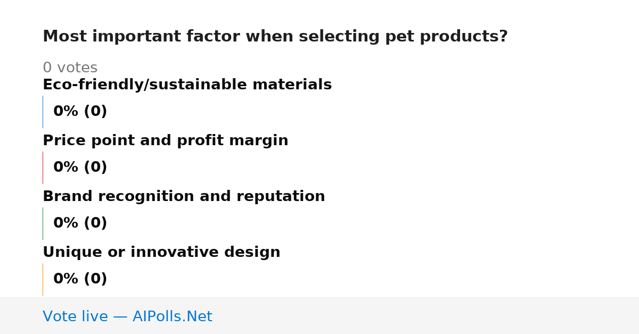Click the 0% (0) result for Eco-friendly materials
Image resolution: width=639 pixels, height=334 pixels.
click(80, 112)
